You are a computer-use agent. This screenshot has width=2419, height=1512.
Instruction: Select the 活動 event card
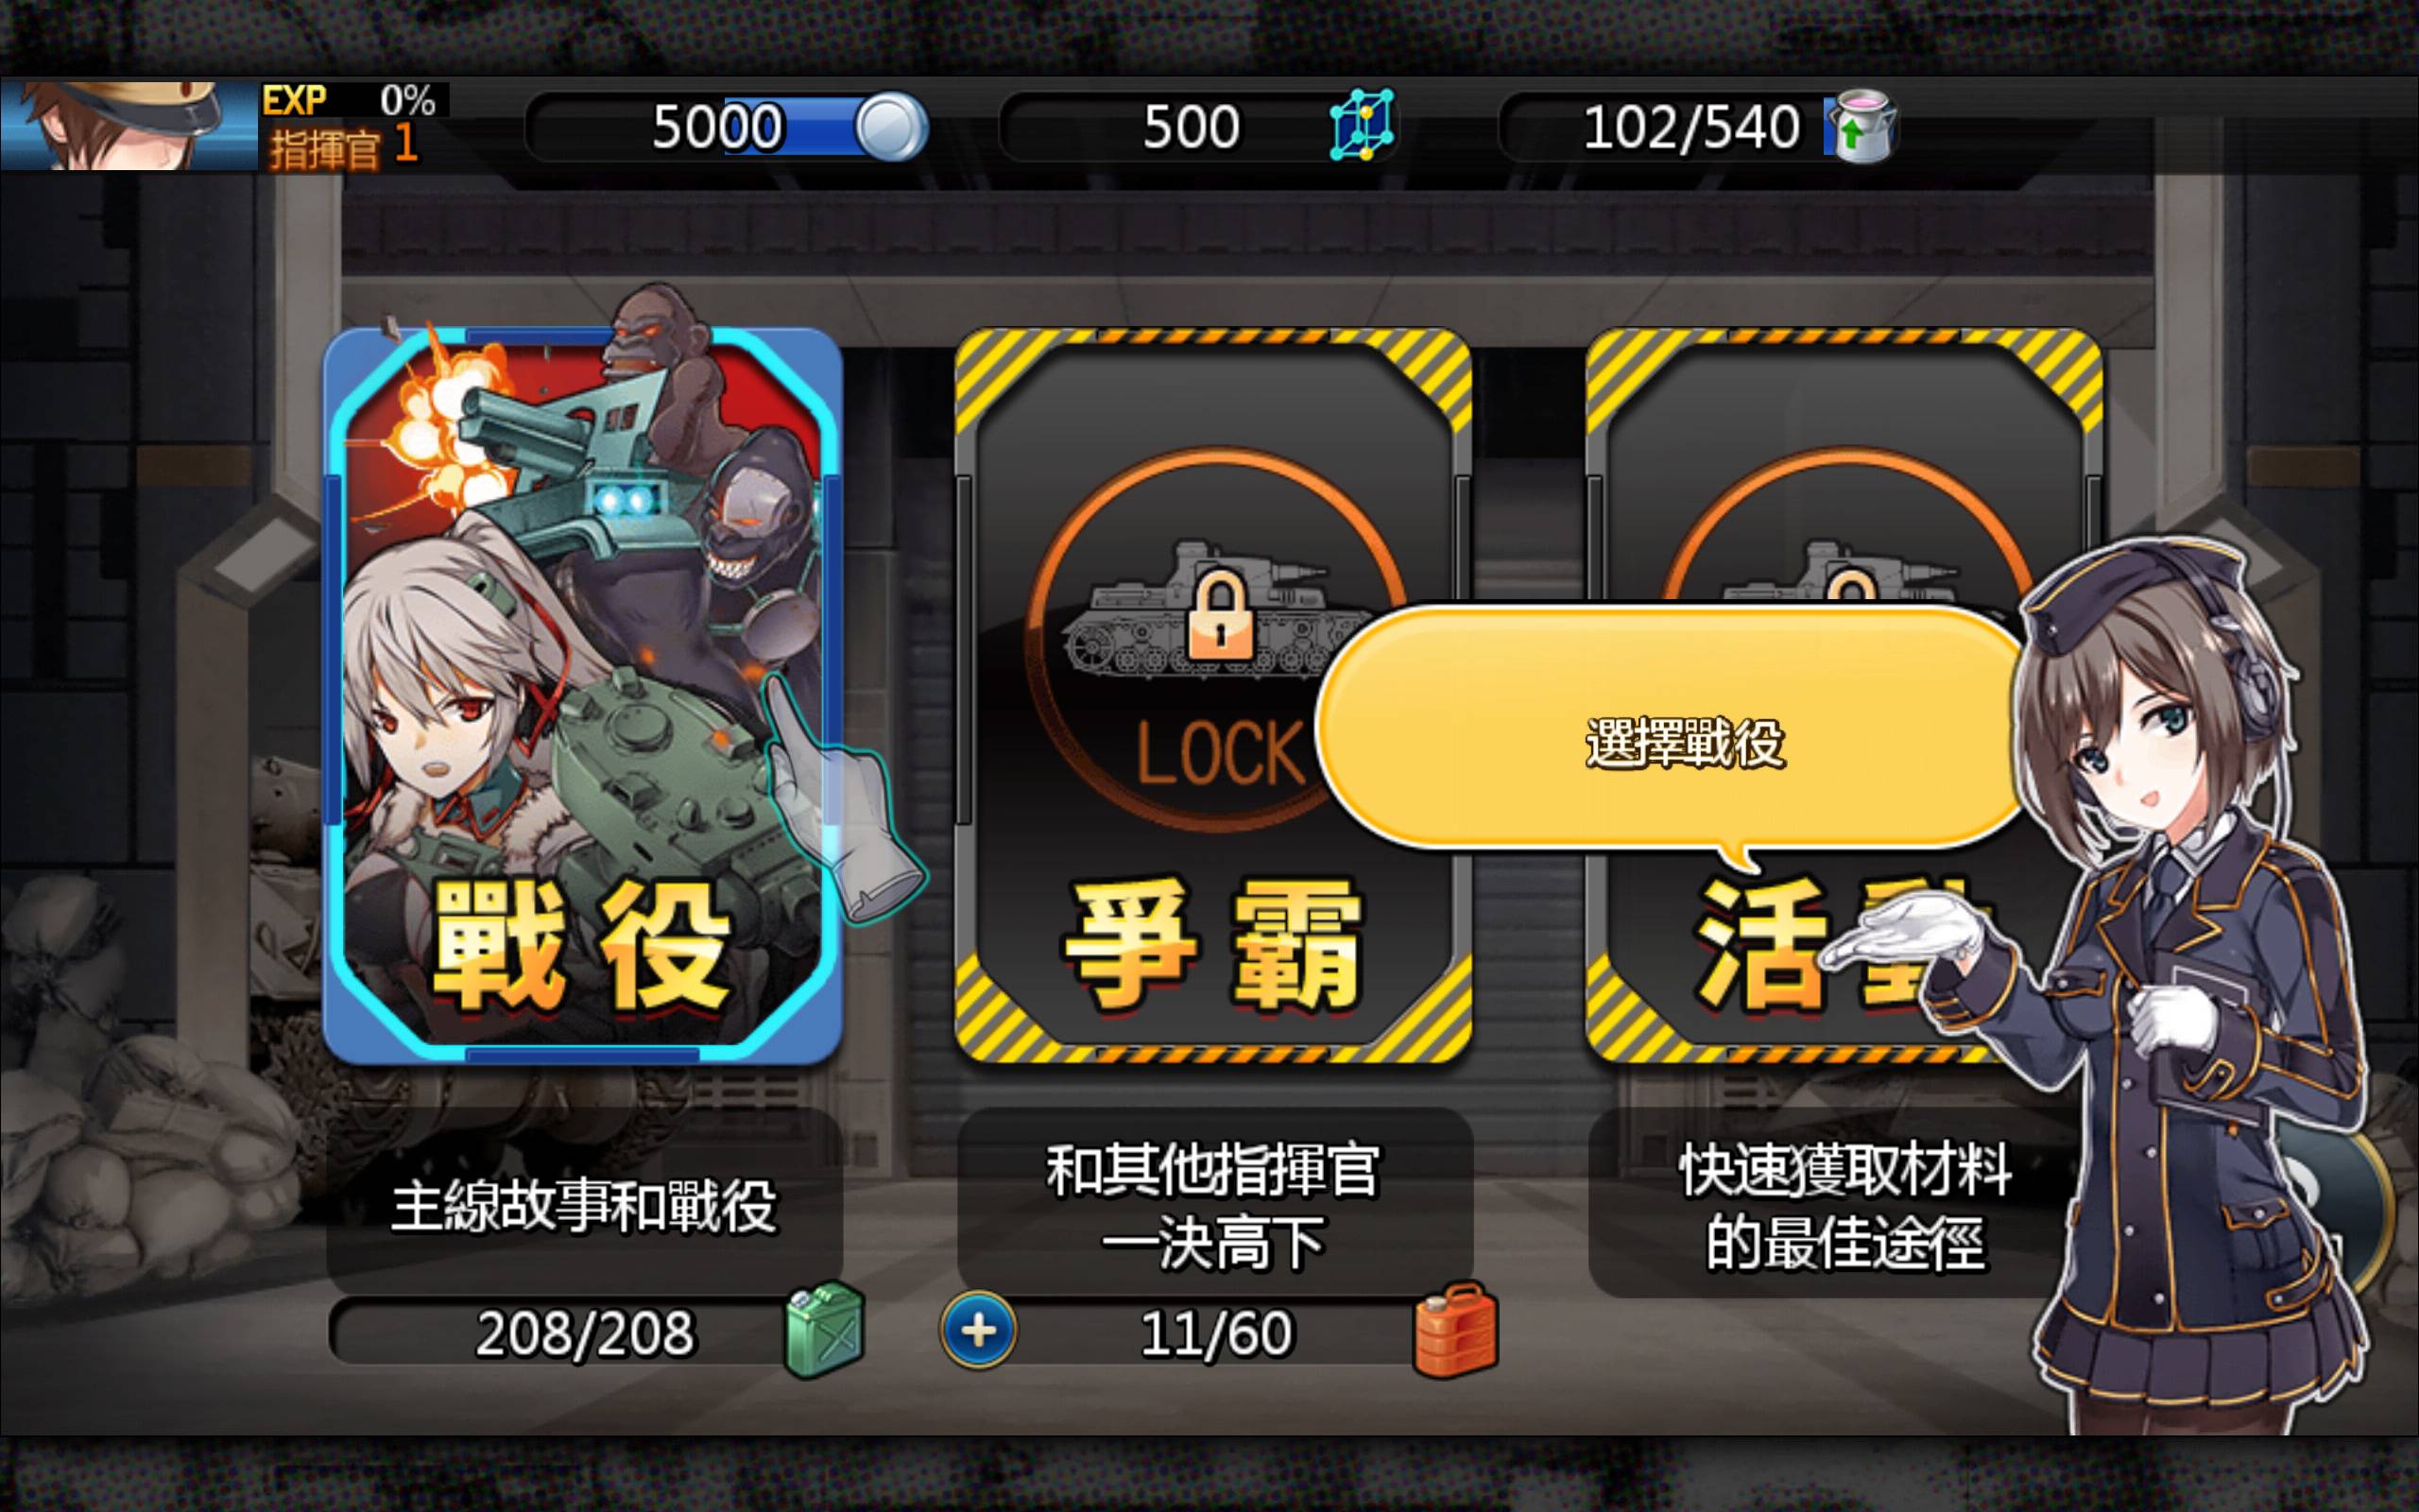point(1844,695)
